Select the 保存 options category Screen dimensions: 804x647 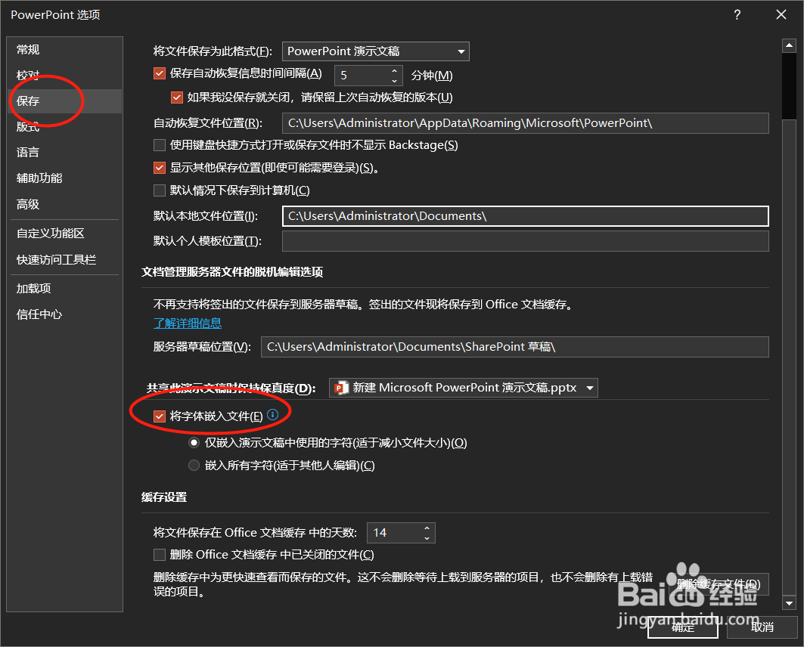tap(64, 101)
